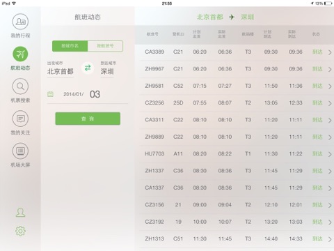Expand details for flight ZH1313
This screenshot has height=251, width=334.
330,239
